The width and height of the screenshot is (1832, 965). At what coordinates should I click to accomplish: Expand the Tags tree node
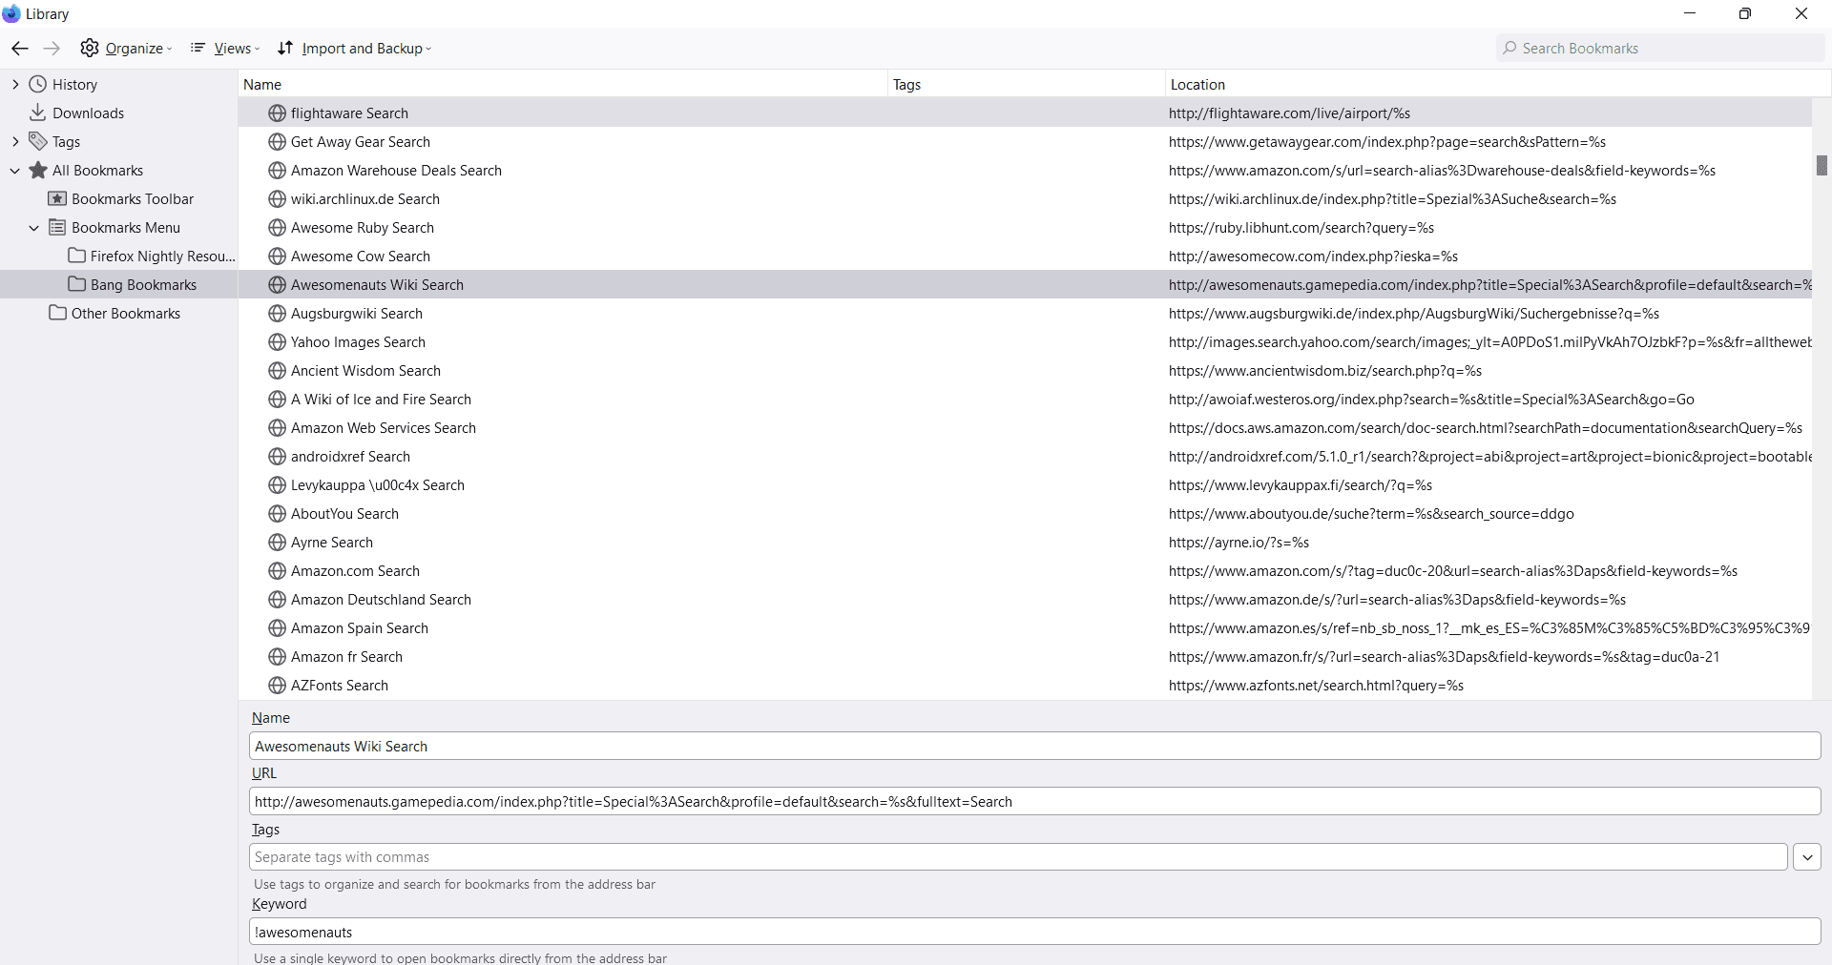tap(15, 141)
